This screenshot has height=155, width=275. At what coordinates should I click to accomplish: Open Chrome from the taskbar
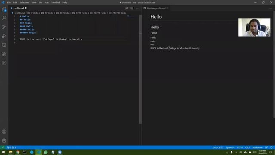18,152
